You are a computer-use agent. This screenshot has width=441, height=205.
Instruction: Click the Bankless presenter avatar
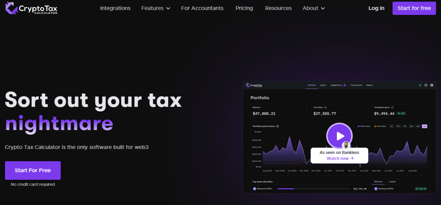pos(345,145)
